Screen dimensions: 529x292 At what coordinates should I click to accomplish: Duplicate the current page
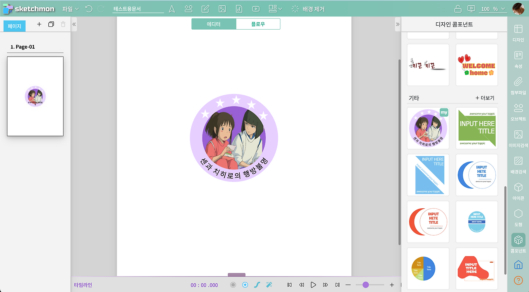tap(51, 24)
